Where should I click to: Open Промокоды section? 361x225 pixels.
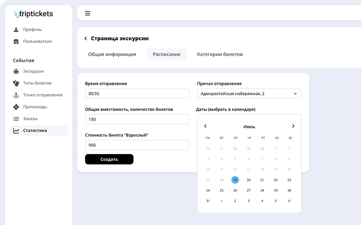coord(35,107)
